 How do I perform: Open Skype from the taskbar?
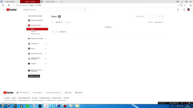click(x=52, y=106)
